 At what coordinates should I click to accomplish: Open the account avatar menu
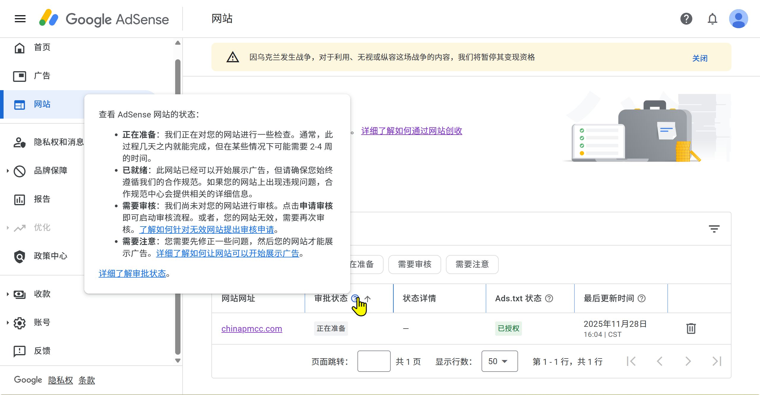738,19
